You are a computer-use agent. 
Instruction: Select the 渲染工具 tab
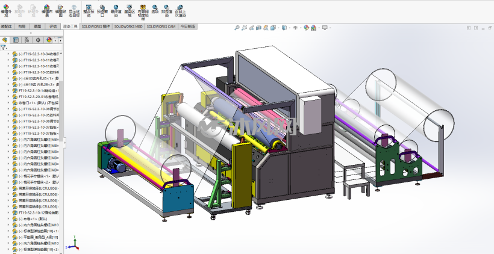point(70,26)
